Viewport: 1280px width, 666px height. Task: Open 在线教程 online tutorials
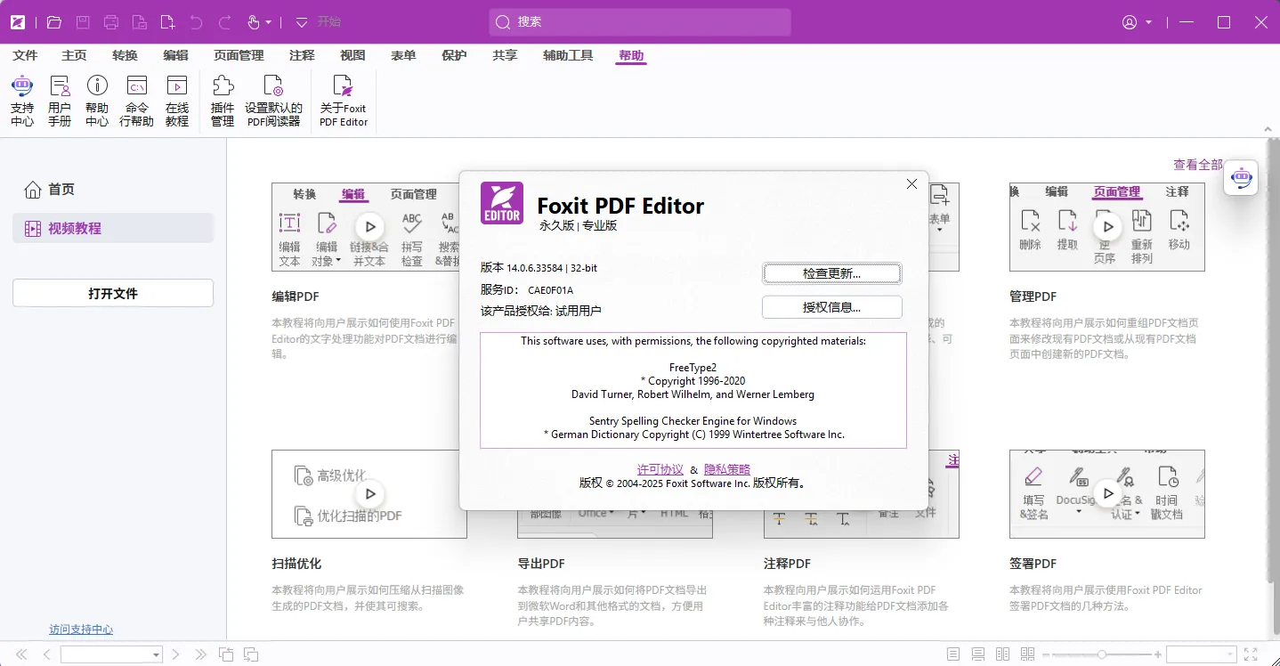[177, 101]
